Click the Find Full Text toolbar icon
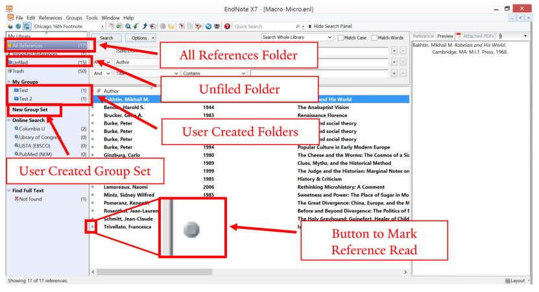This screenshot has width=539, height=292. click(153, 27)
